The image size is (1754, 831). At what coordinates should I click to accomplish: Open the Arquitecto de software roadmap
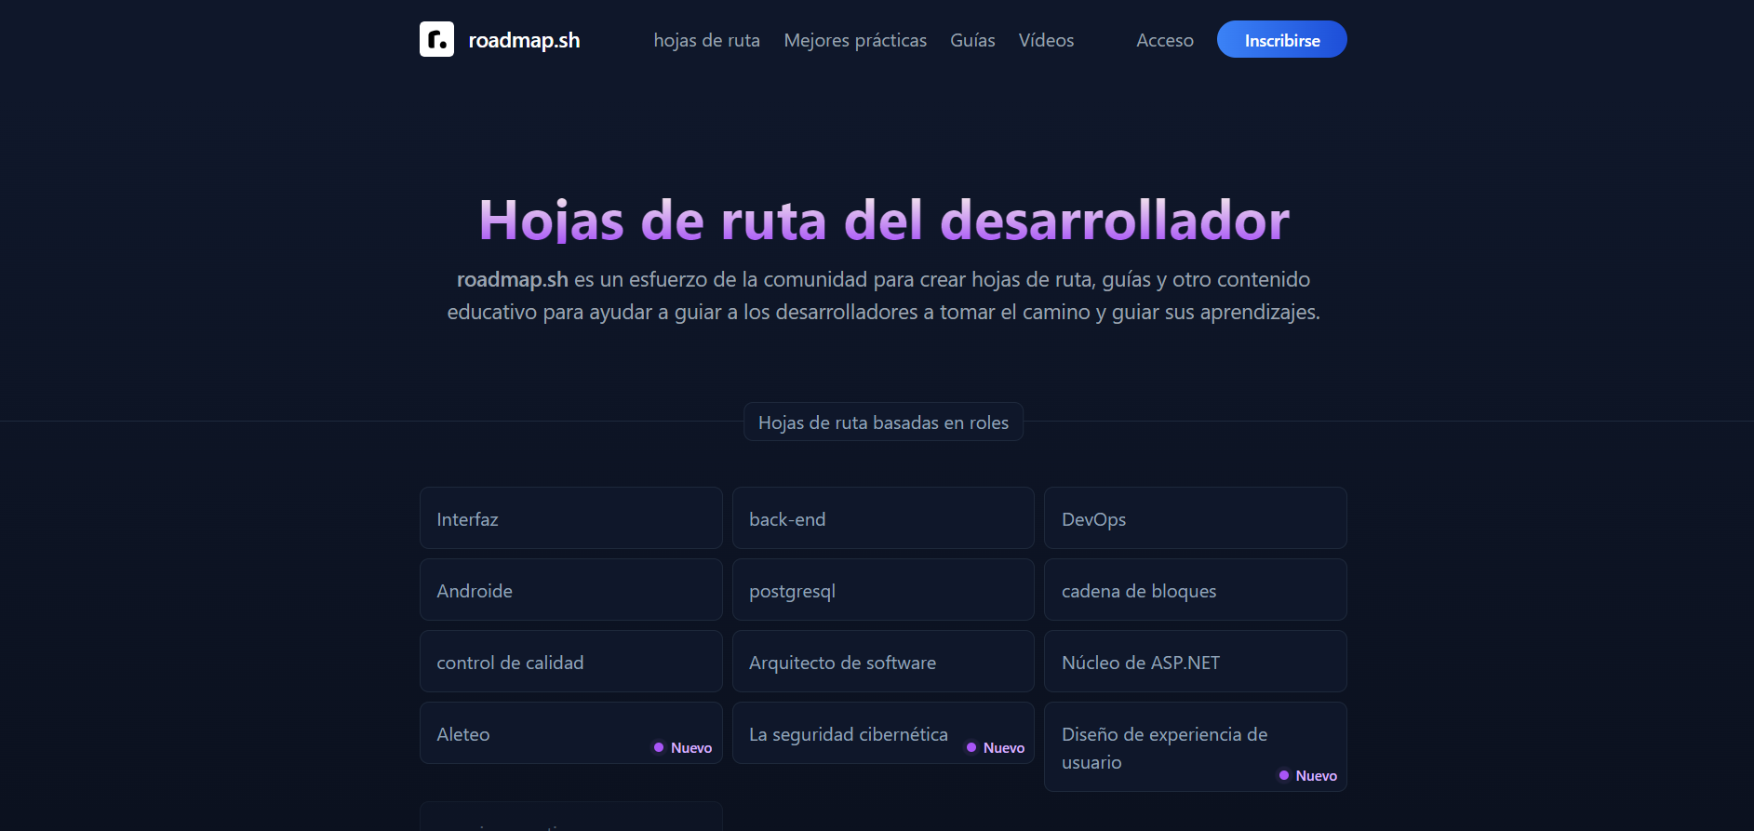click(x=883, y=662)
